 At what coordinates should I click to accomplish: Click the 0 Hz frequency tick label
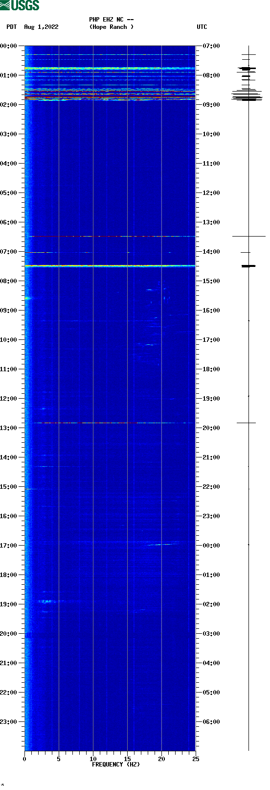pos(24,759)
